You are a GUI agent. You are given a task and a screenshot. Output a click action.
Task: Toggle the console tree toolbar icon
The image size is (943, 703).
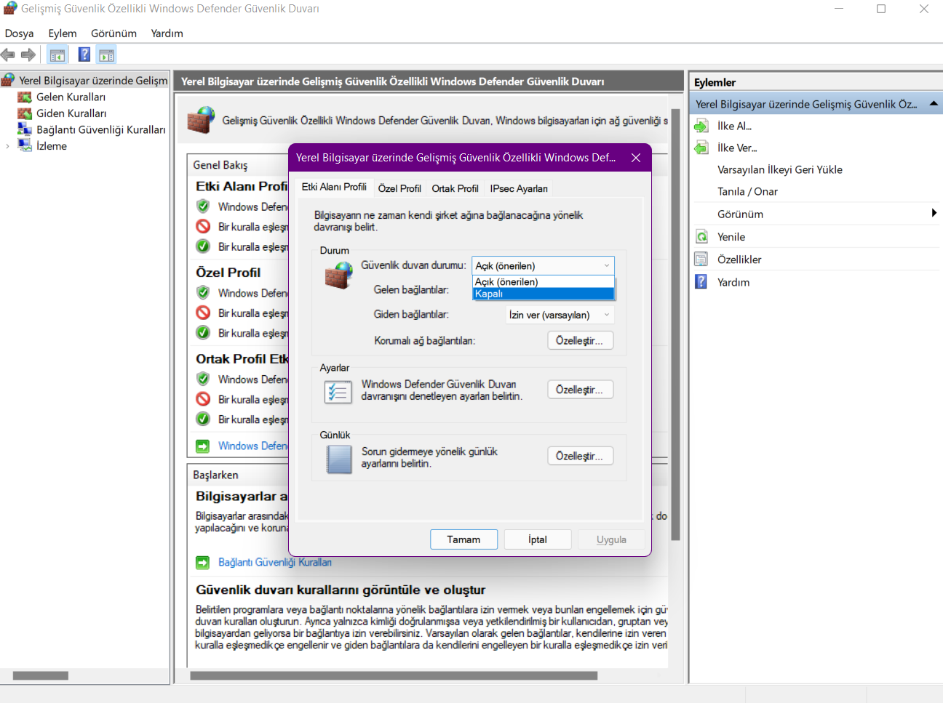point(57,55)
